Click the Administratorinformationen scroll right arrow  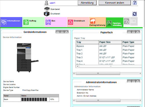pos(140,100)
